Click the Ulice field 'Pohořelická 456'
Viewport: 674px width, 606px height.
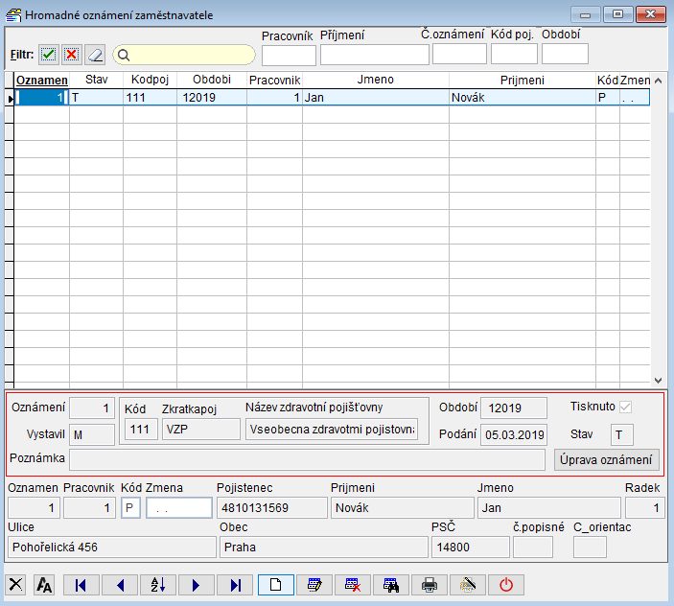(x=112, y=548)
